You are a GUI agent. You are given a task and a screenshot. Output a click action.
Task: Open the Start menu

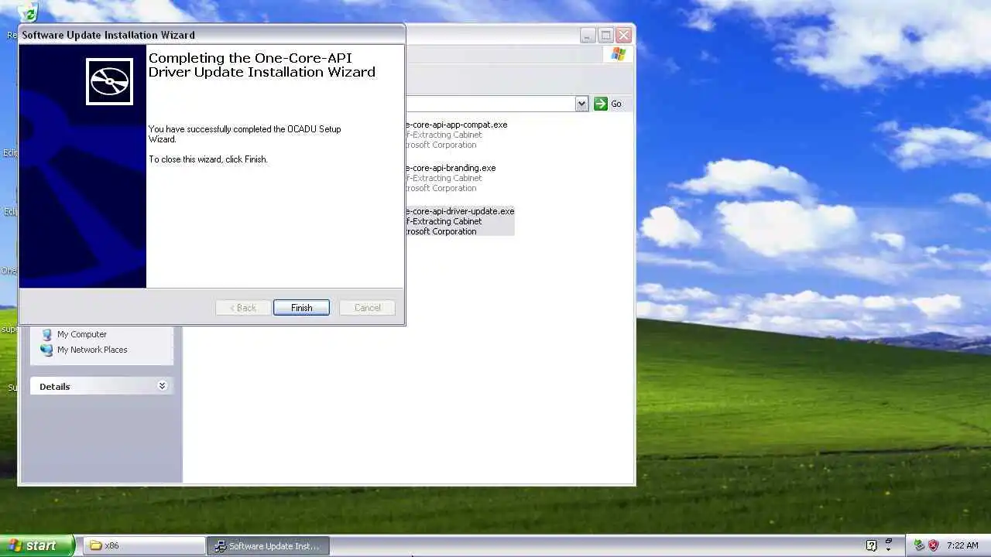tap(37, 545)
